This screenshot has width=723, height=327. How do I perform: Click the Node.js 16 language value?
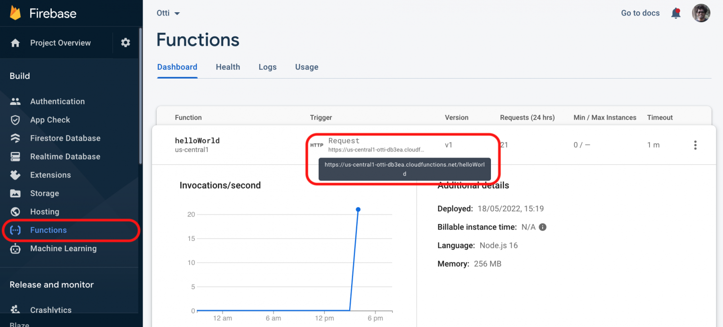point(498,246)
